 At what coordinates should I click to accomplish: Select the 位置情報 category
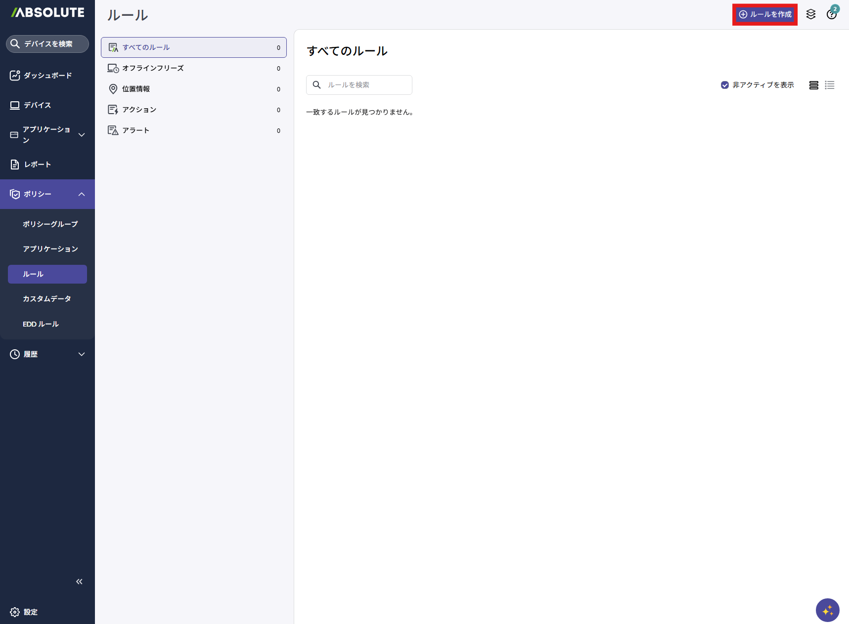[x=194, y=89]
